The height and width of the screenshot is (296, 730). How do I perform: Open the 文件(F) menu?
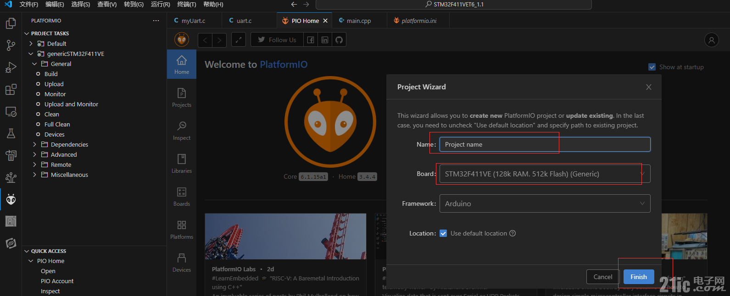(x=29, y=5)
